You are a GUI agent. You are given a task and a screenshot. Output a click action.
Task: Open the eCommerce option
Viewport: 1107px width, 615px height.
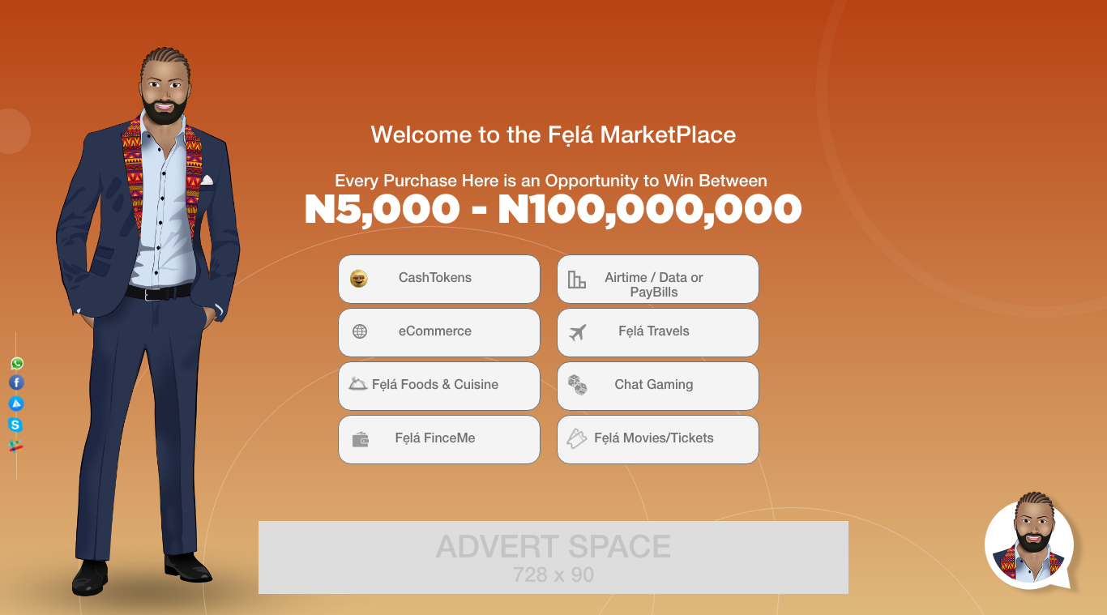(439, 332)
